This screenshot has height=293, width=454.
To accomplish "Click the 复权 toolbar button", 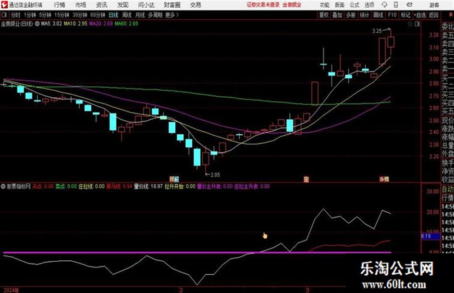I will 324,15.
